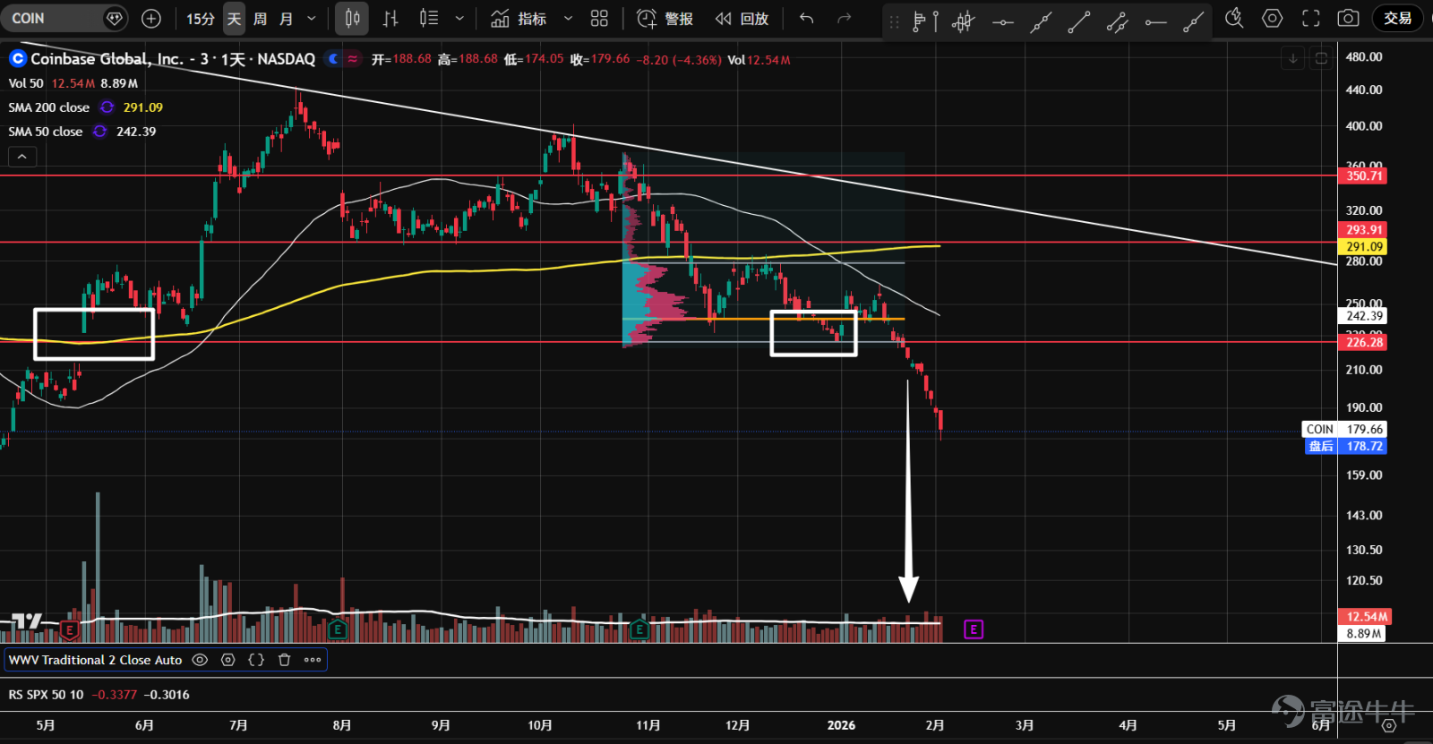The width and height of the screenshot is (1433, 744).
Task: Select the 周 weekly timeframe
Action: [260, 18]
